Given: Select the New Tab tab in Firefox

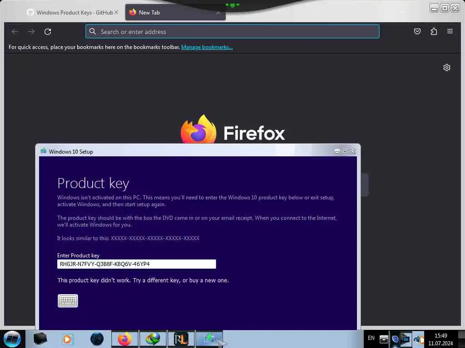Looking at the screenshot, I should pyautogui.click(x=175, y=12).
